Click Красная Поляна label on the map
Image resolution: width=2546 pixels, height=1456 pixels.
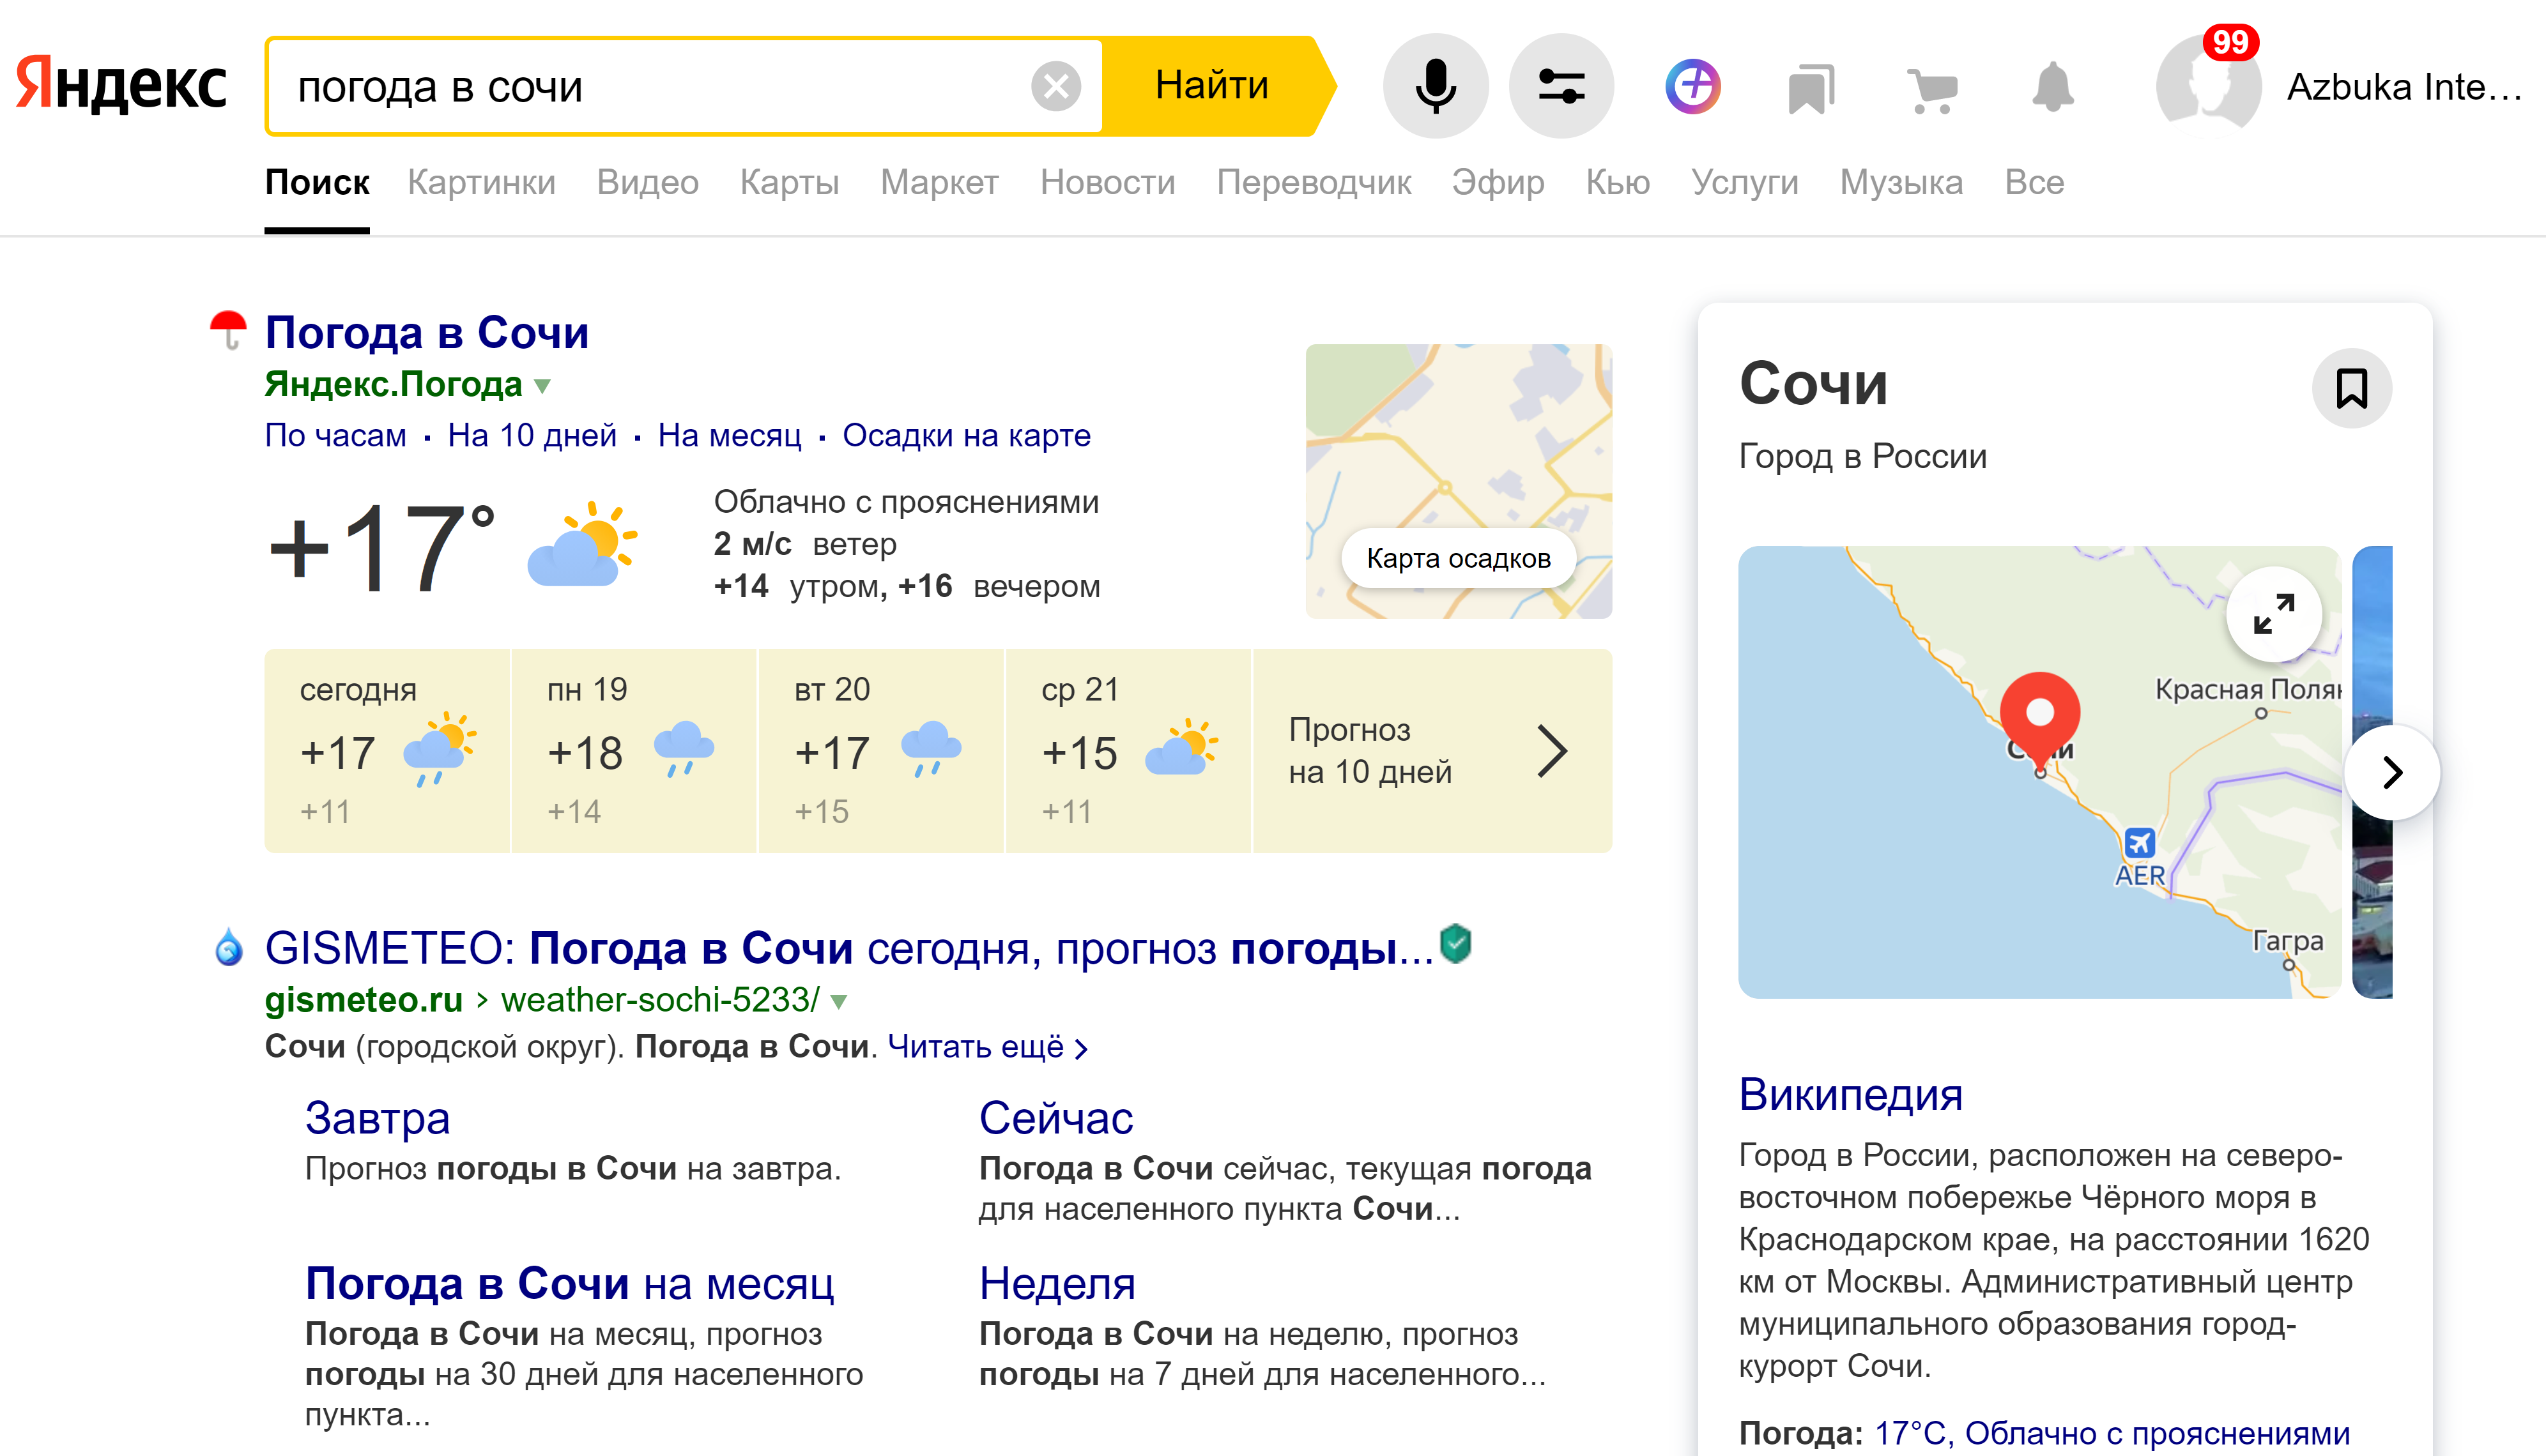point(2248,689)
